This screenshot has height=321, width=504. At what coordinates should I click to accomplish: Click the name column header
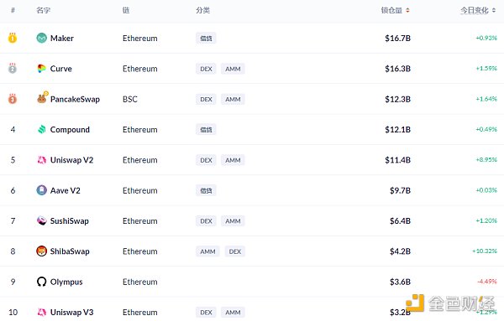point(44,10)
